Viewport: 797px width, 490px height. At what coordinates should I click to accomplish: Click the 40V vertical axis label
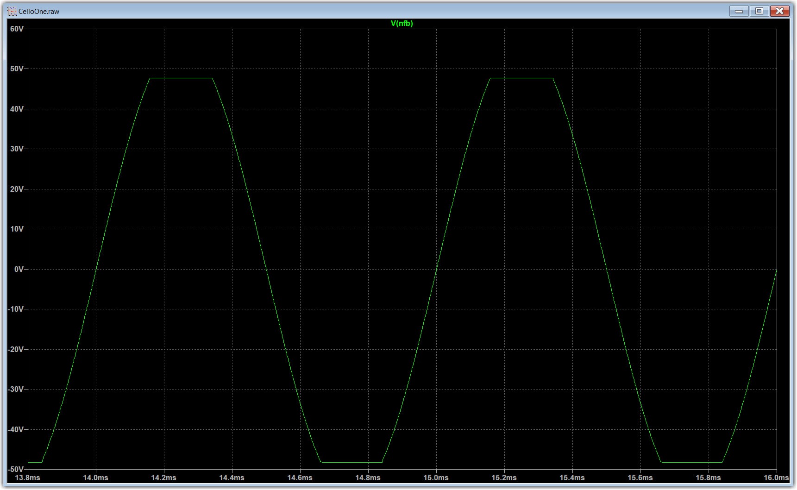[17, 109]
